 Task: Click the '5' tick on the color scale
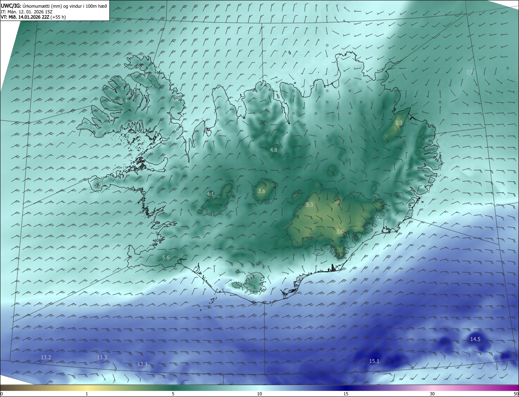point(173,394)
